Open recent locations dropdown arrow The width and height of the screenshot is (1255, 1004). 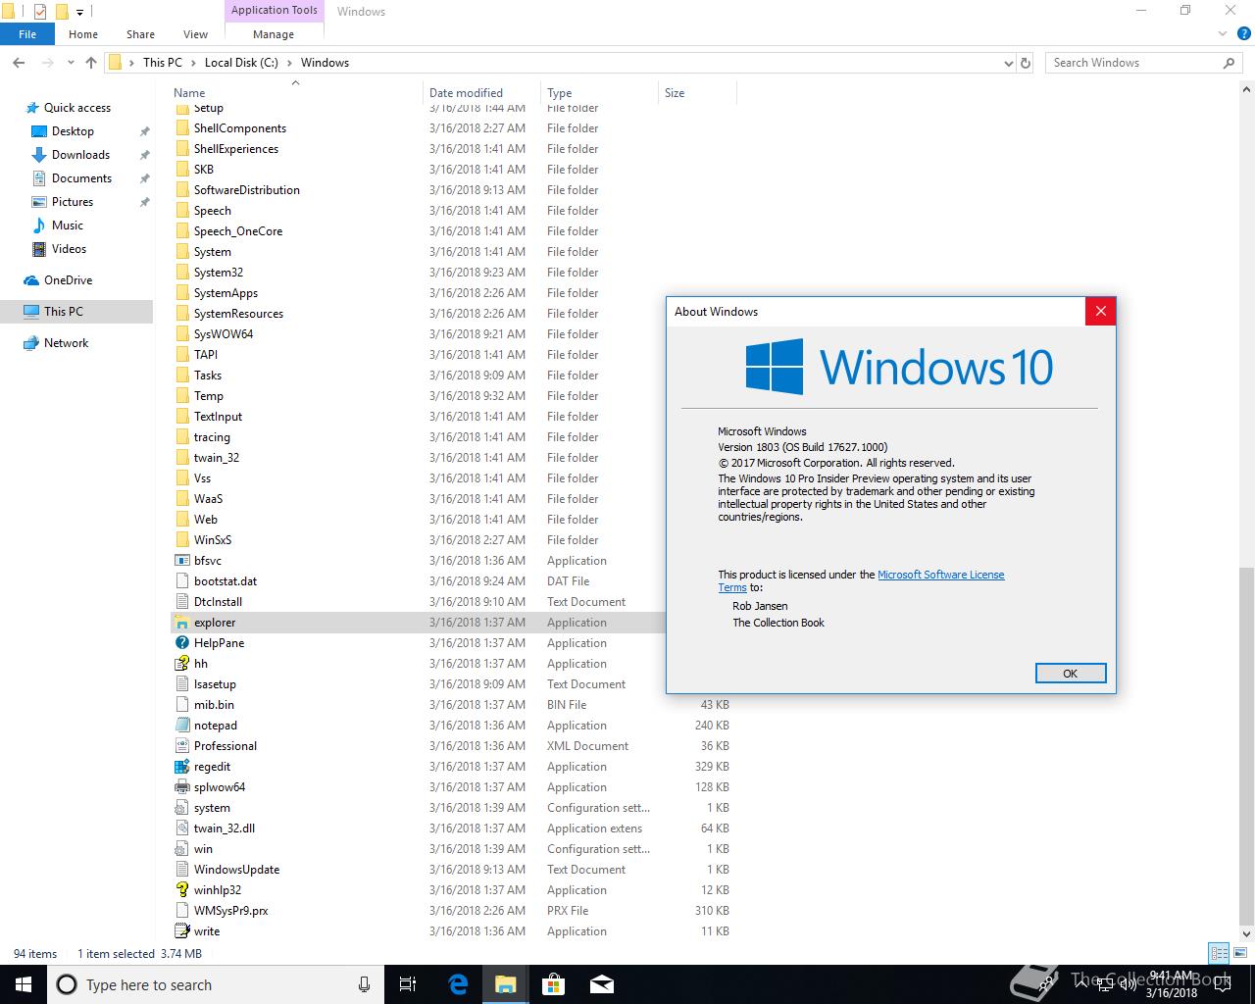point(70,63)
